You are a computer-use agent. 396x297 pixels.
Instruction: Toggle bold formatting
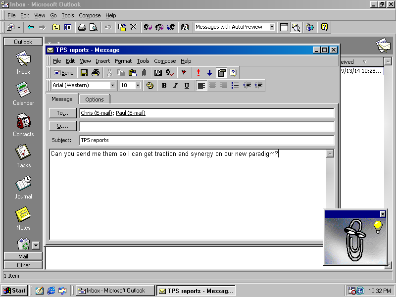pos(164,86)
